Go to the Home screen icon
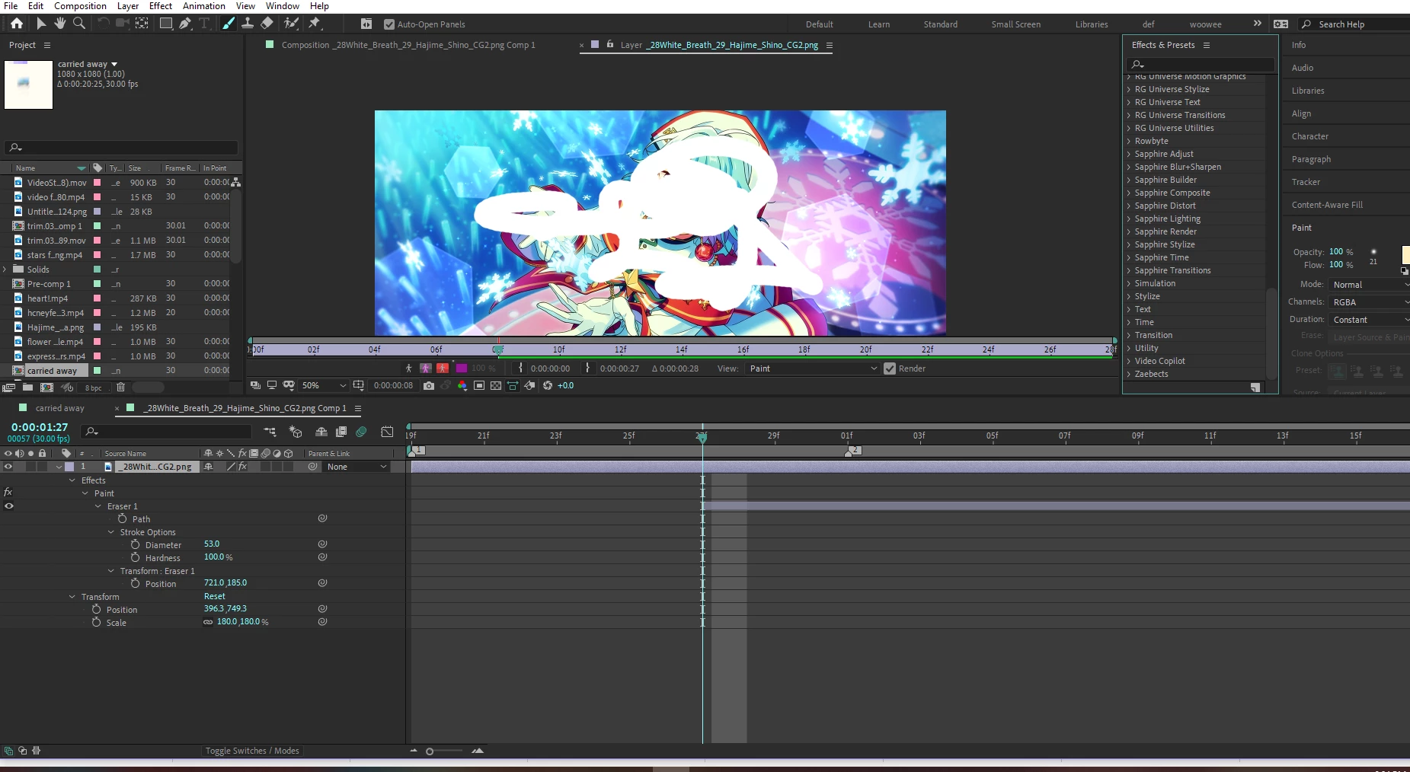The image size is (1410, 772). pyautogui.click(x=17, y=24)
